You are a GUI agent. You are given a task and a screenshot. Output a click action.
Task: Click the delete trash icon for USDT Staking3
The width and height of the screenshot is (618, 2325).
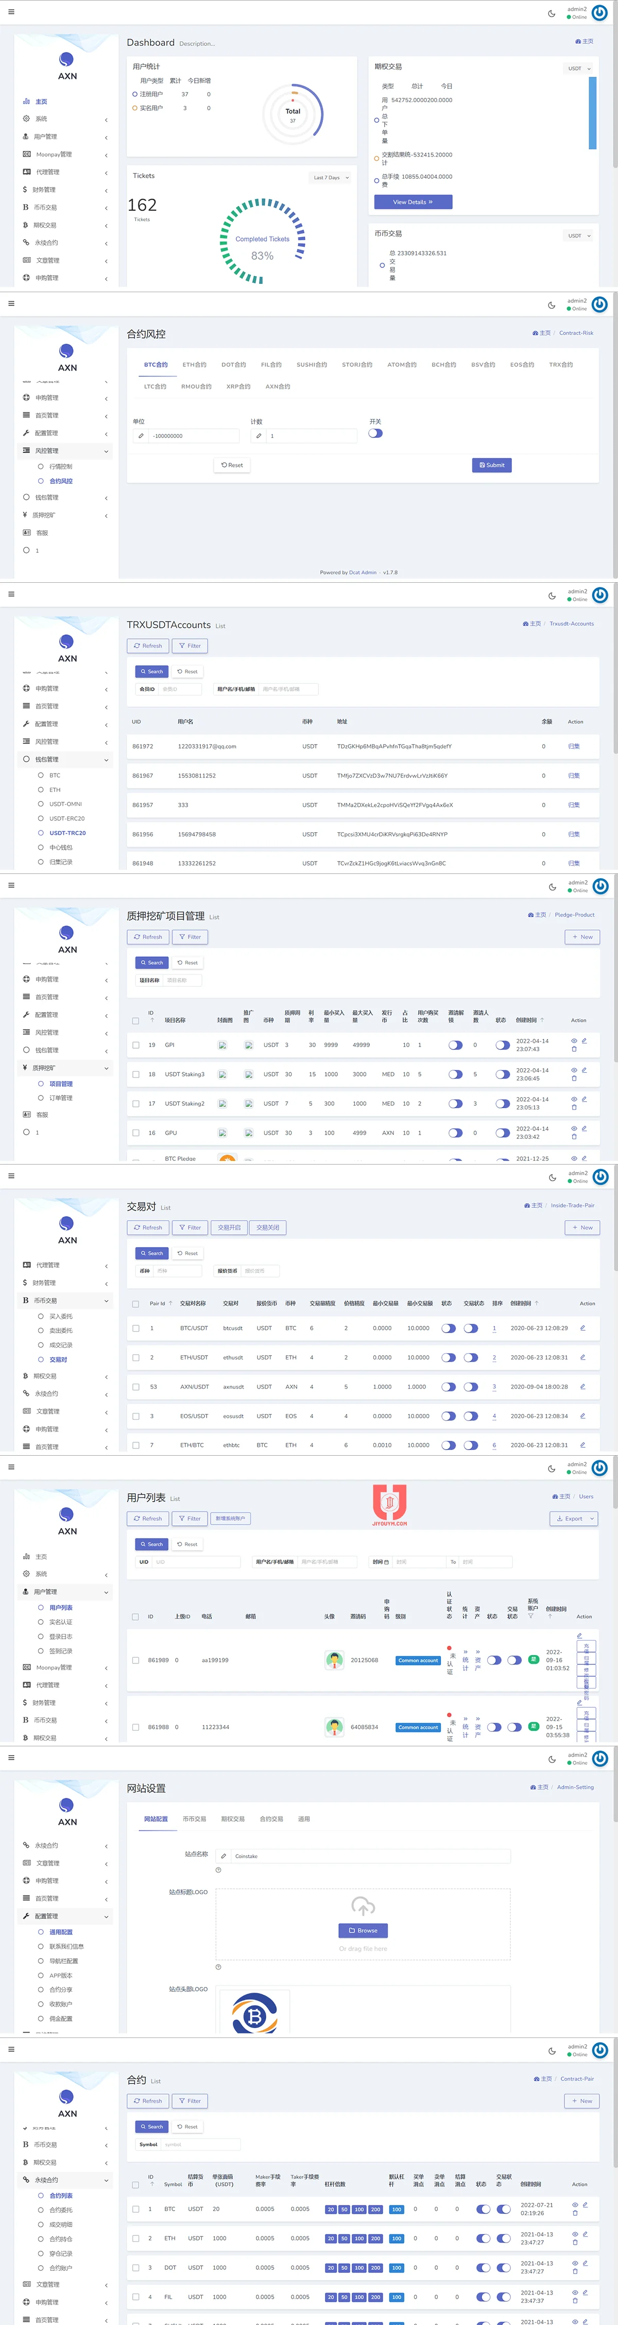(574, 1079)
